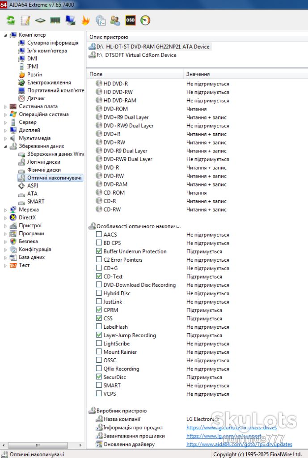This screenshot has height=458, width=308.
Task: Click the Опис пристрою column header
Action: point(197,37)
